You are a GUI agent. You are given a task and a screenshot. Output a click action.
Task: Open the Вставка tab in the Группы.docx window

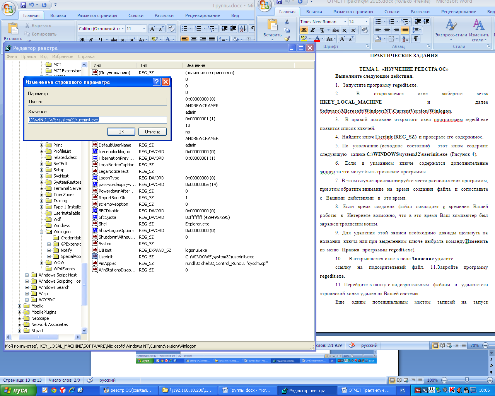point(58,15)
